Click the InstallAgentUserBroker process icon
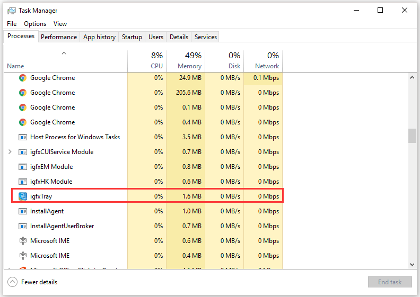This screenshot has width=420, height=297. 23,226
